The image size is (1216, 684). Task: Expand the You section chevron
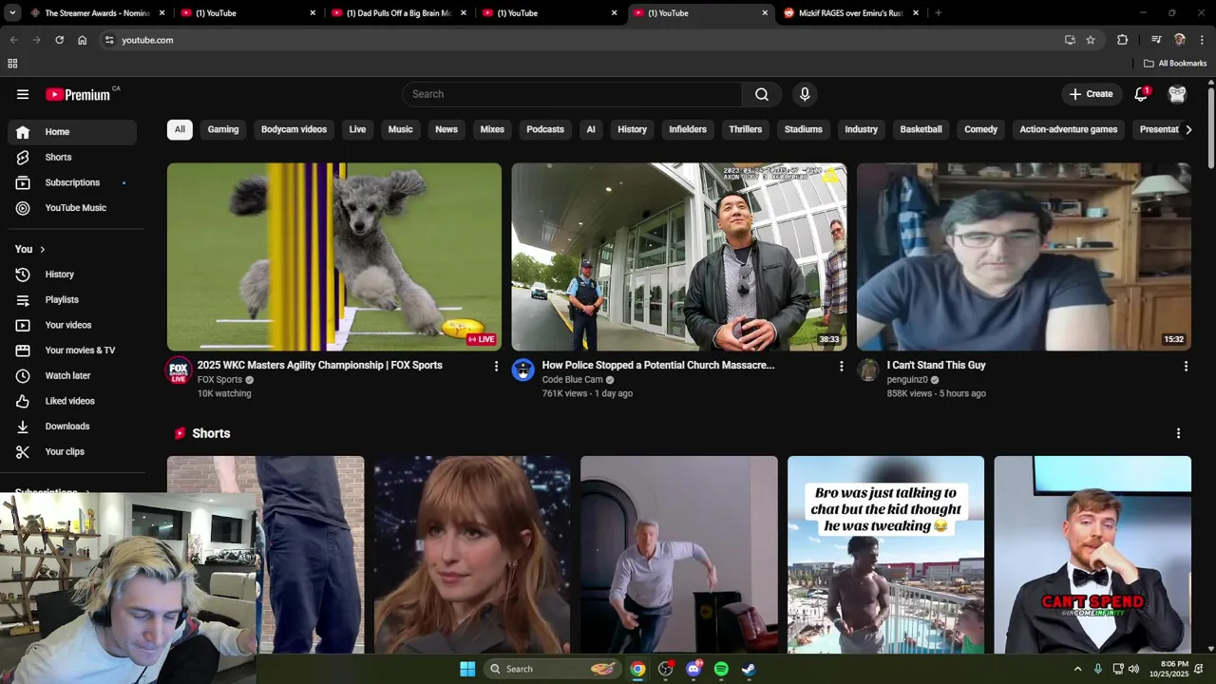[42, 249]
